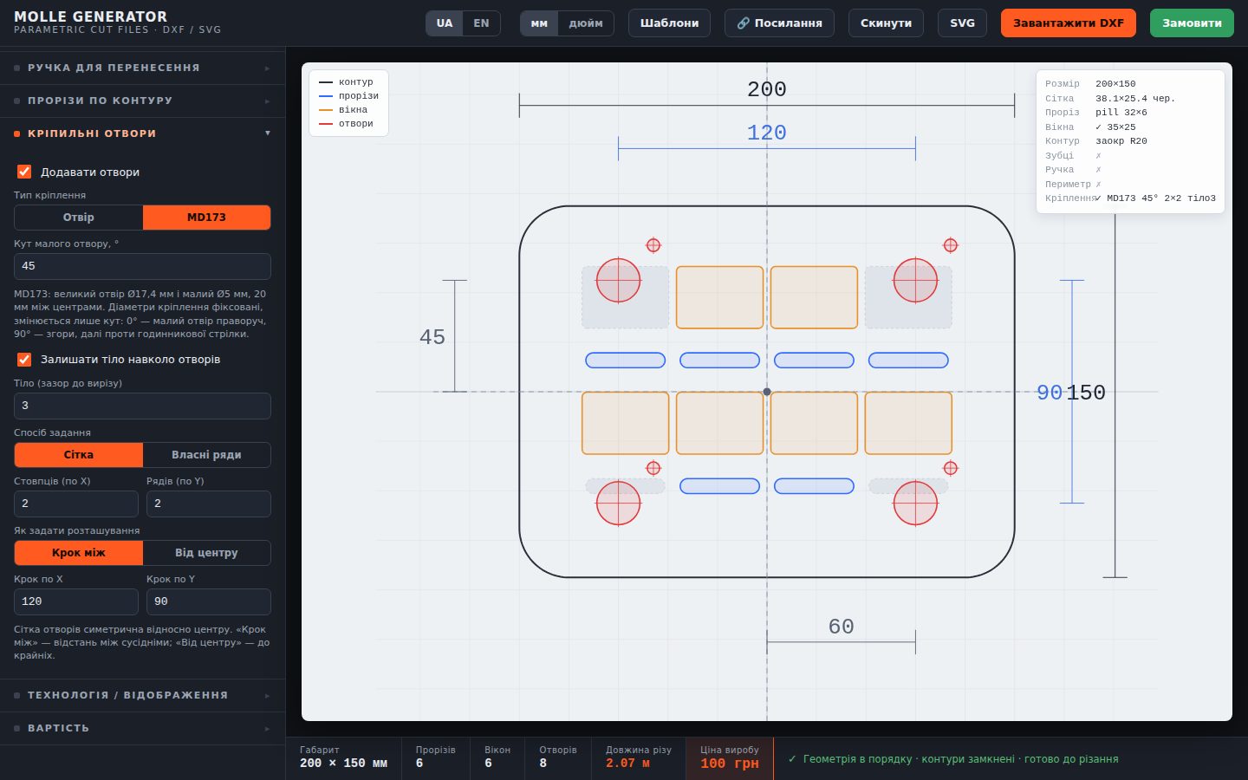Select the orange bullet beside Кріпильні отвори
This screenshot has width=1248, height=780.
(x=17, y=133)
